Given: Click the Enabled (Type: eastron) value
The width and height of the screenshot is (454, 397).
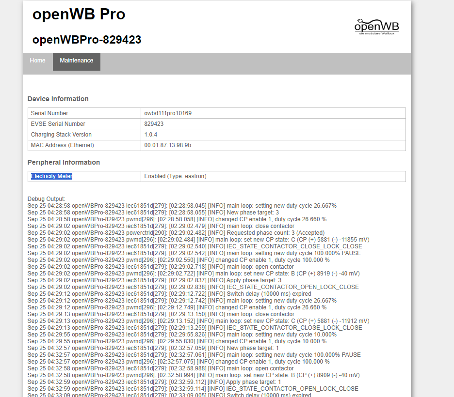Looking at the screenshot, I should click(175, 176).
